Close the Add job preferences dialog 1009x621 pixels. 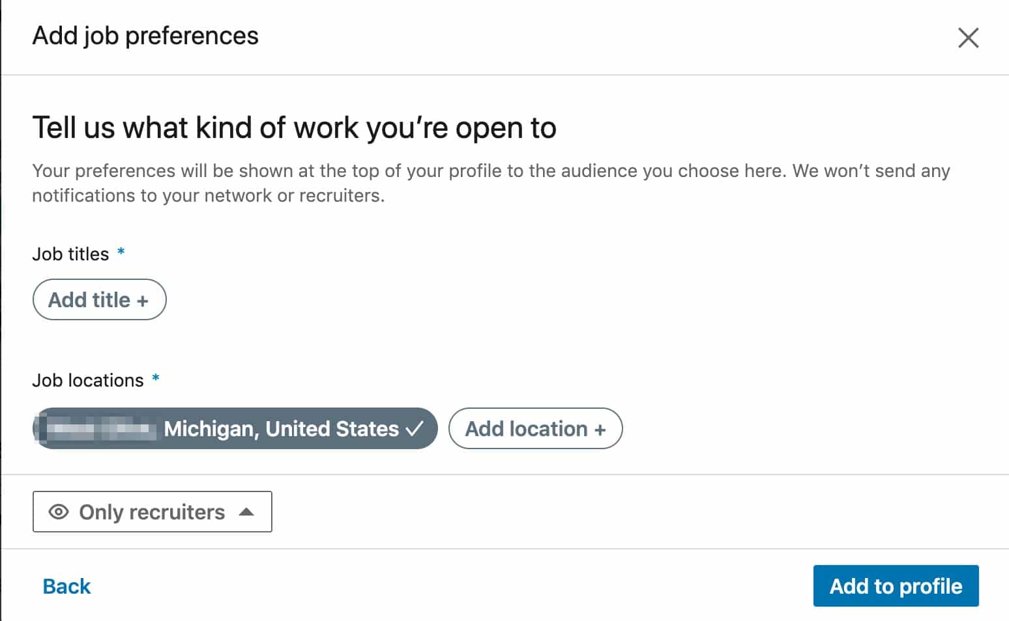[968, 38]
